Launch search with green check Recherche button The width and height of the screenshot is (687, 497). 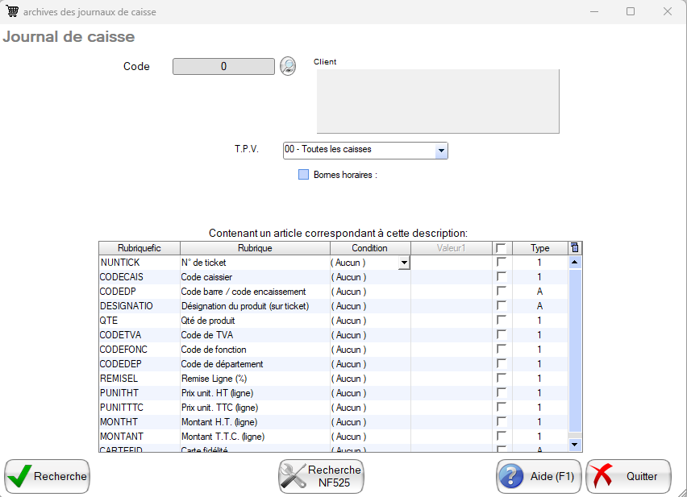click(47, 476)
